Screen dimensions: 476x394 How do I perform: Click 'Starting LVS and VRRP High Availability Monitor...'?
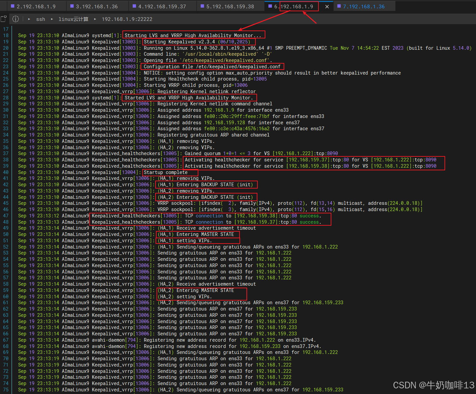pyautogui.click(x=193, y=35)
